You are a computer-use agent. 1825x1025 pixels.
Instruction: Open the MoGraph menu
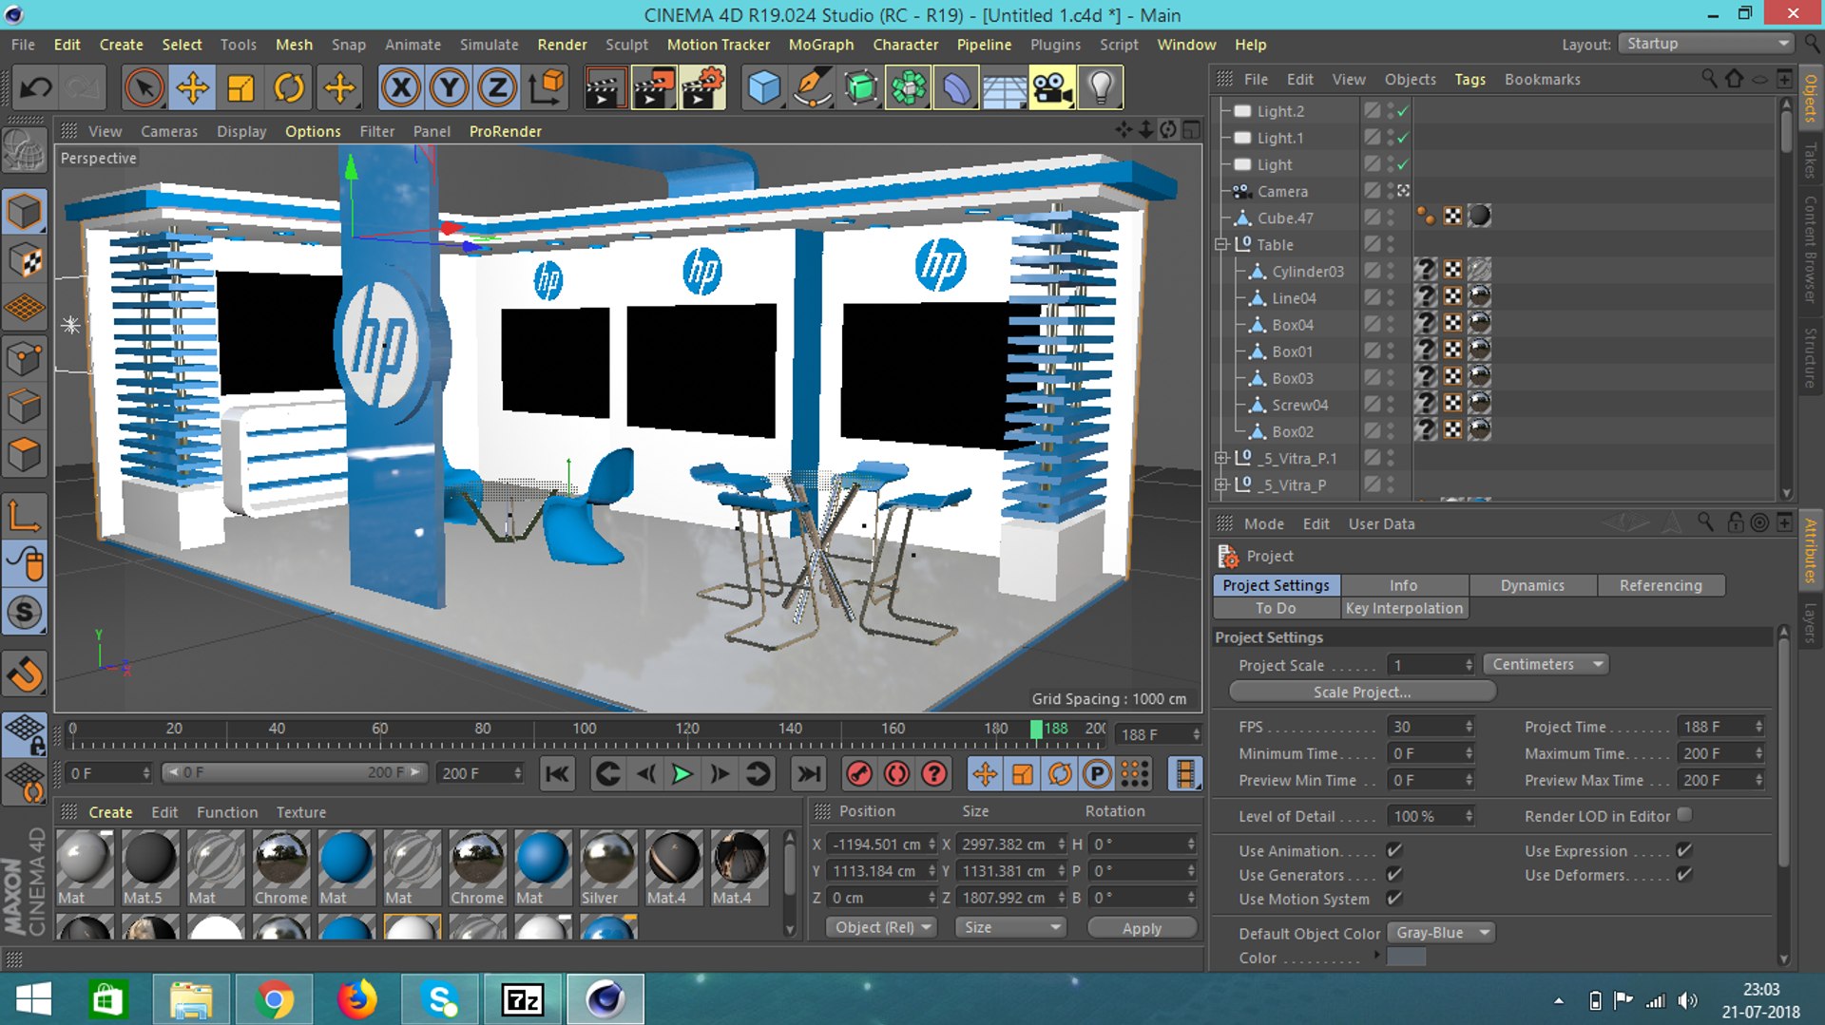(x=821, y=45)
